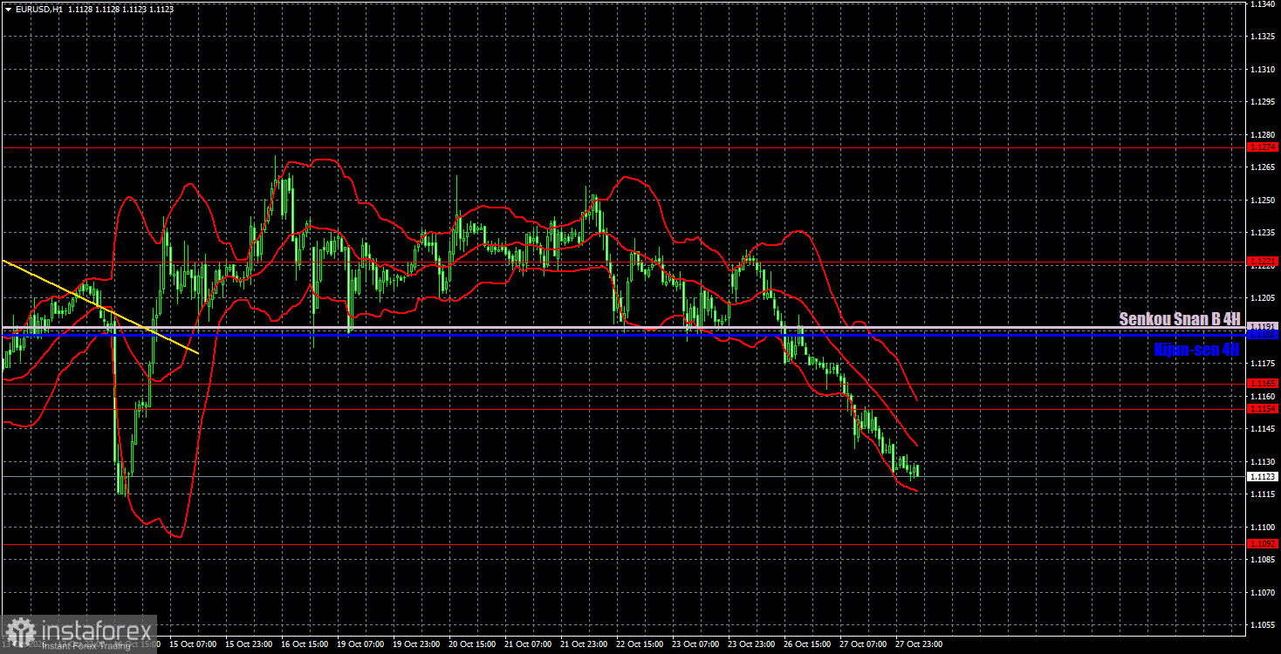Click the 19 Oct 23:00 time label

[x=418, y=644]
